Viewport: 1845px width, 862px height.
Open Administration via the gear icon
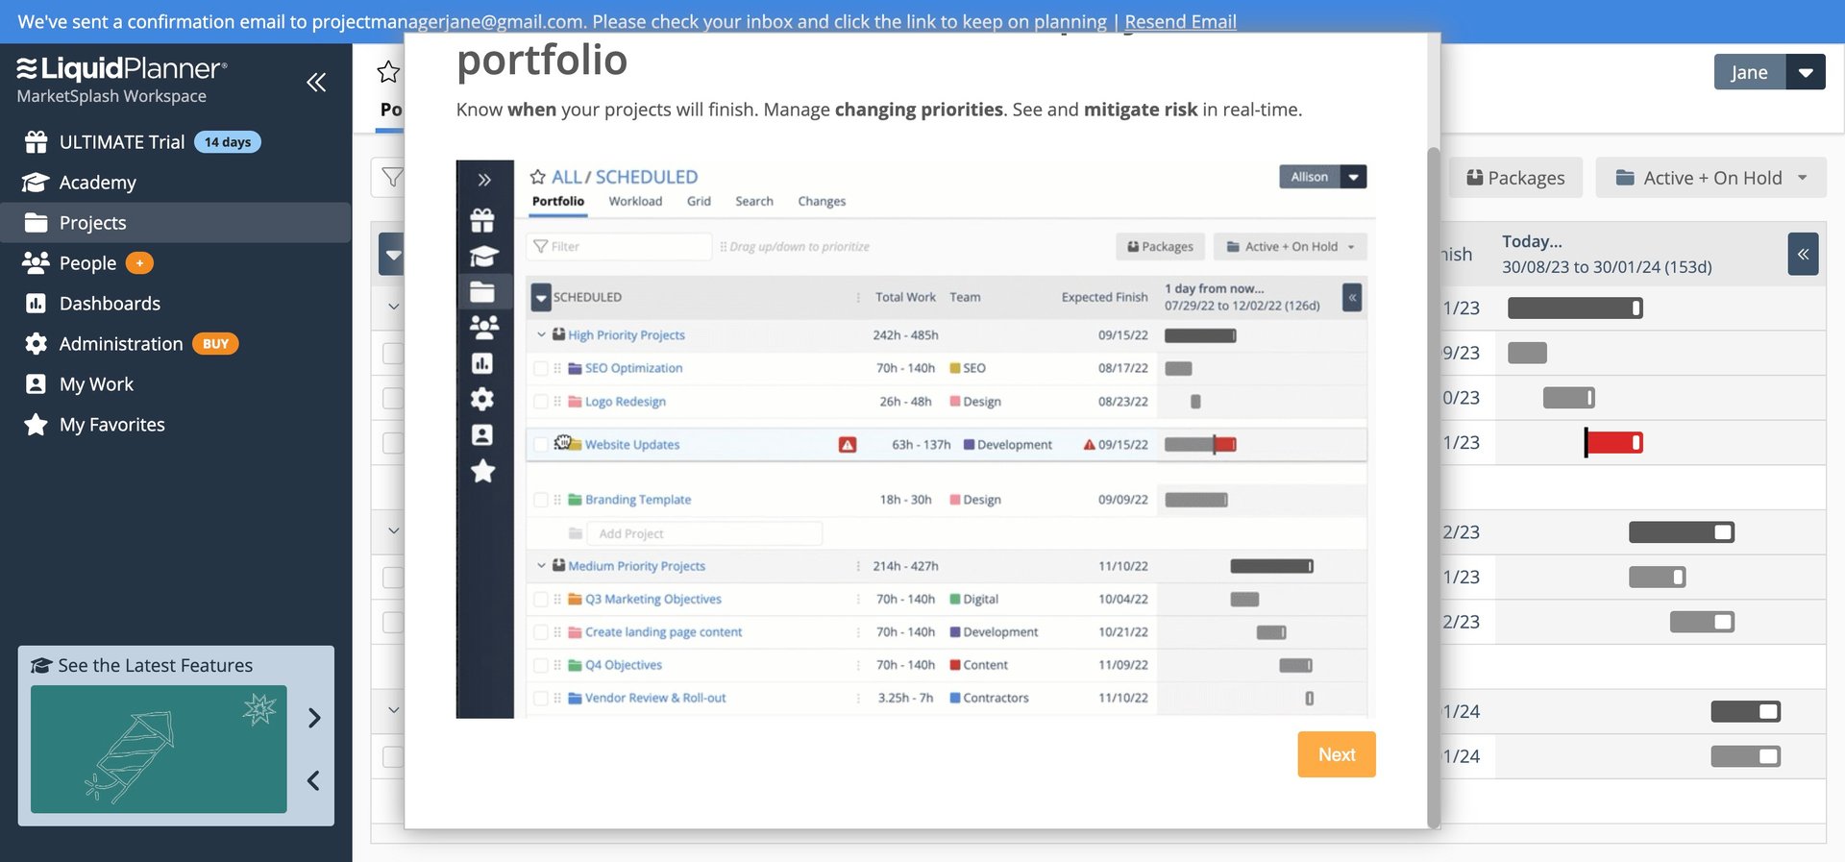[36, 344]
